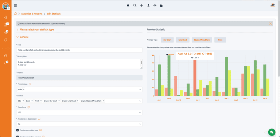Screen dimensions: 280x137
Task: Click the Print preview button
Action: coord(220,40)
